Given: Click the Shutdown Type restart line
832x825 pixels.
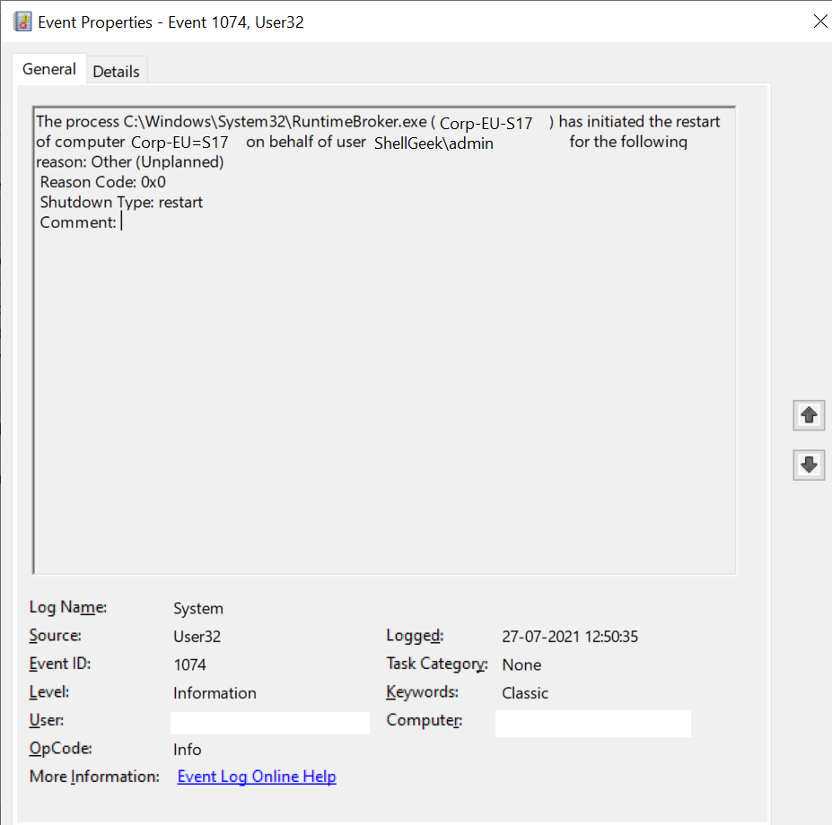Looking at the screenshot, I should tap(120, 202).
